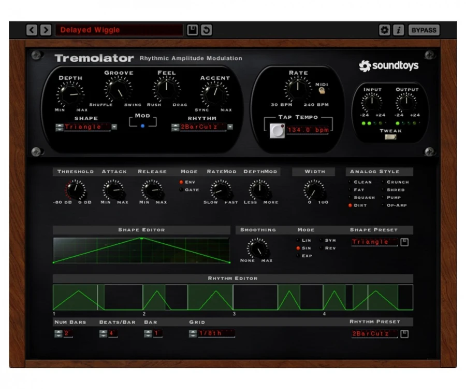Click the RateMod knob
Viewport: 466px width, 389px height.
(x=221, y=190)
